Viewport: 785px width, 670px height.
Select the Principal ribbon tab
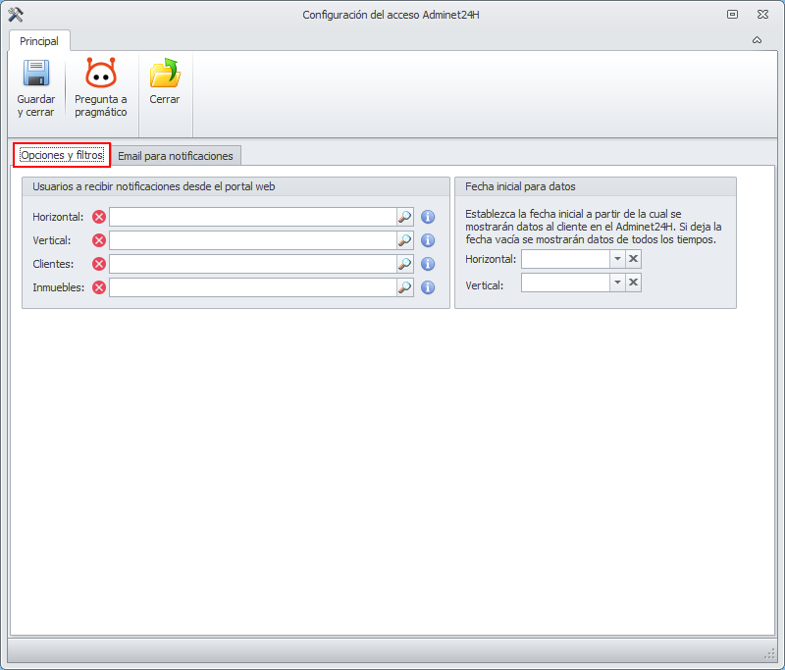tap(39, 41)
